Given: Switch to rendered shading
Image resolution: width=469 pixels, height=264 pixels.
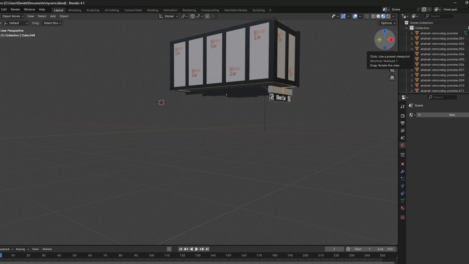Looking at the screenshot, I should (x=388, y=16).
